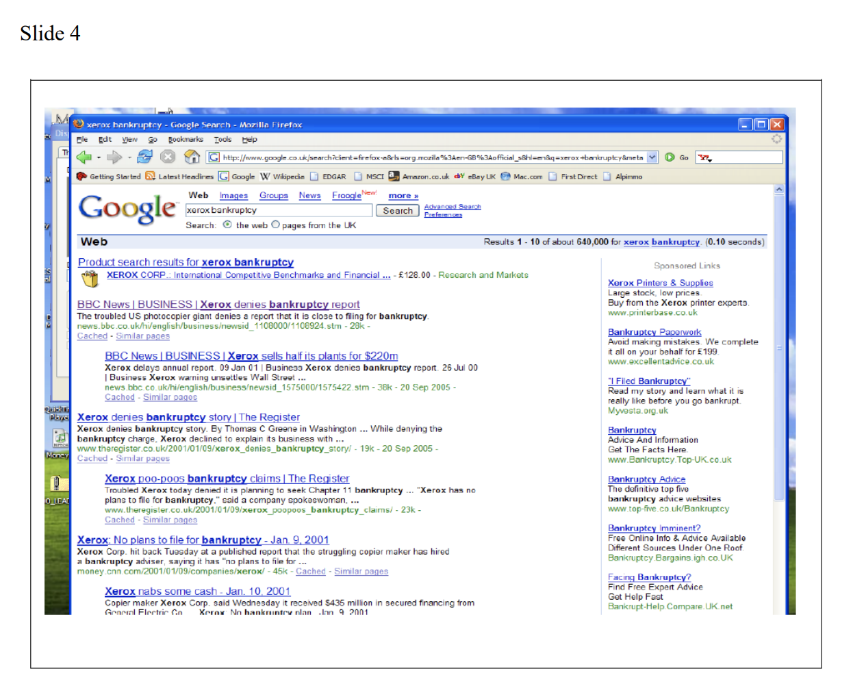This screenshot has width=853, height=684.
Task: Reload the page with the refresh icon
Action: tap(144, 157)
